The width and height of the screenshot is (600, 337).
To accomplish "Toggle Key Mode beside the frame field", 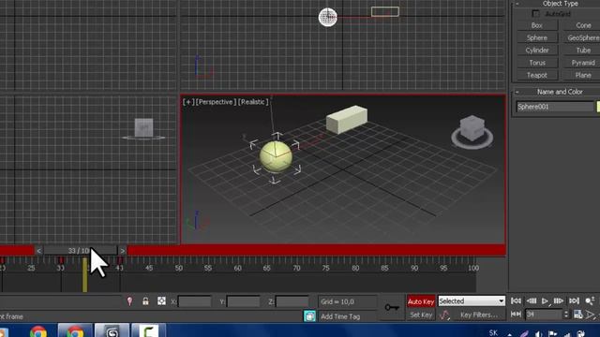I will [516, 315].
